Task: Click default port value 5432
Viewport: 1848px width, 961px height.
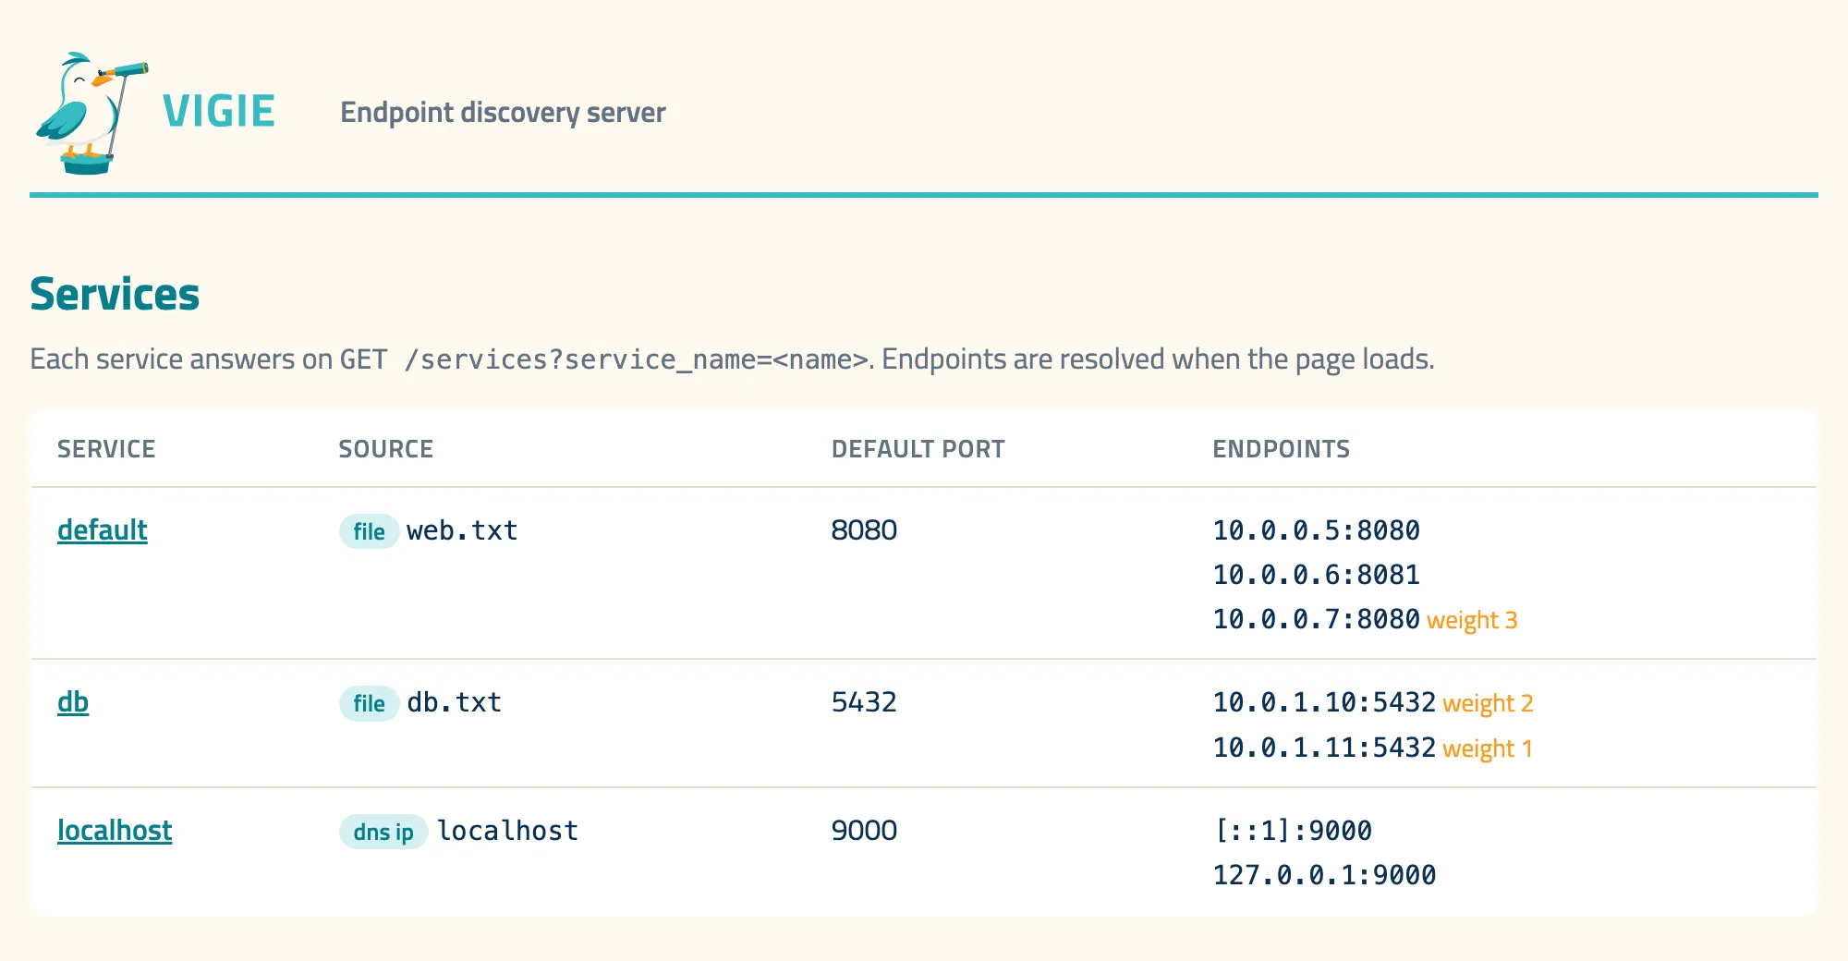Action: coord(864,702)
